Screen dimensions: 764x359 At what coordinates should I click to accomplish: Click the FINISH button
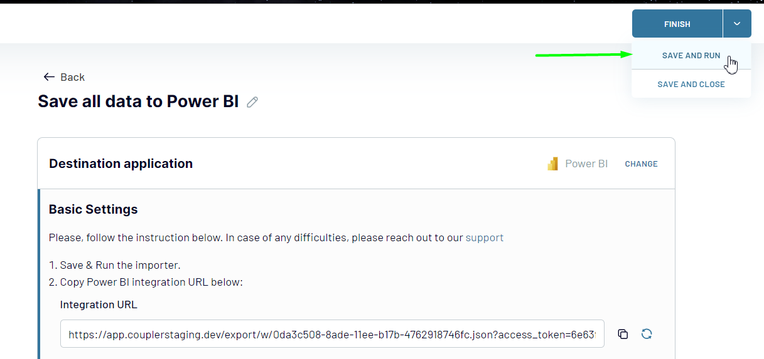(677, 24)
